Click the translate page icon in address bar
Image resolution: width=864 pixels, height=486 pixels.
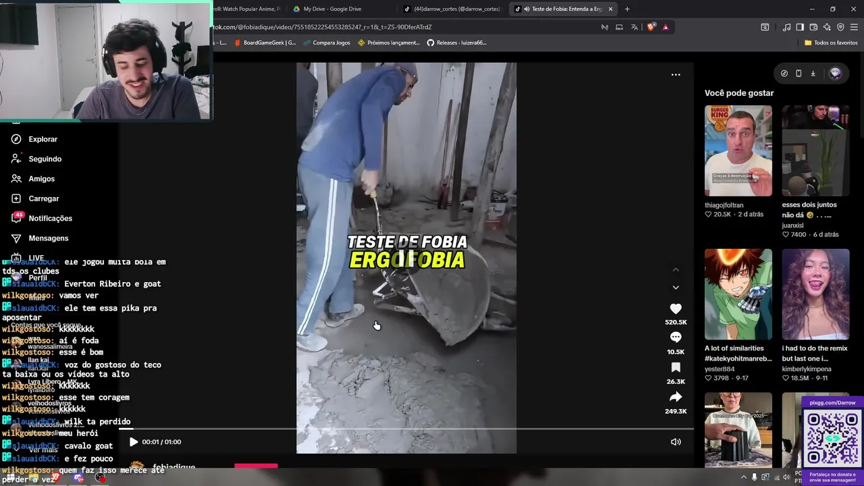634,27
